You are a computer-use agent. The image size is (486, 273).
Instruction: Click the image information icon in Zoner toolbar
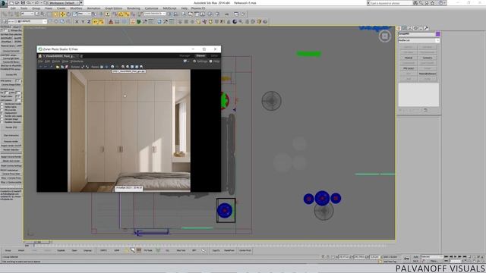(x=112, y=67)
